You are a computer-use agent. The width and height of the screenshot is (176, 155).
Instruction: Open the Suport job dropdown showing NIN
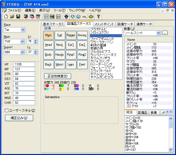tap(22, 52)
